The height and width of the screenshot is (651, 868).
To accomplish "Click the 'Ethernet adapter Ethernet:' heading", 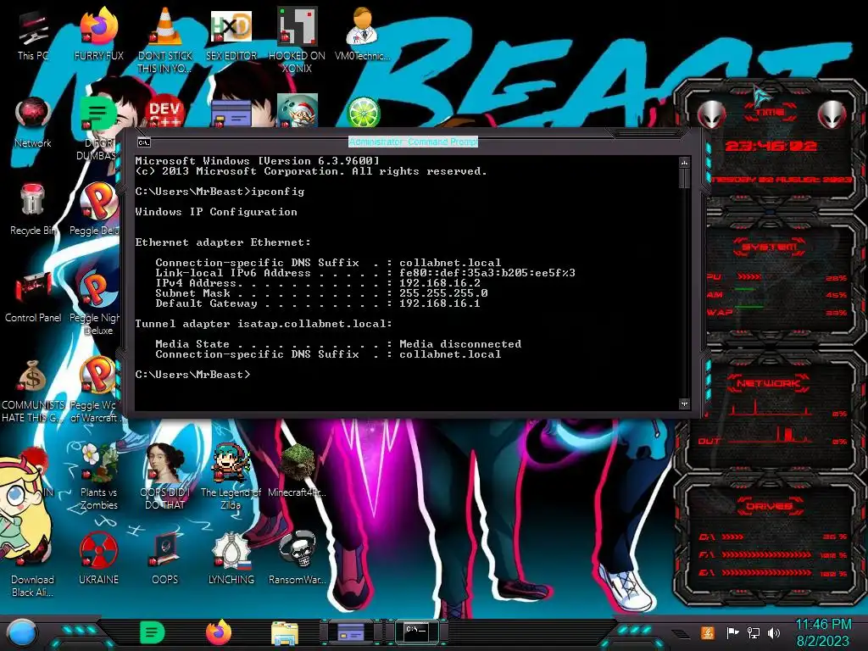I will 223,242.
